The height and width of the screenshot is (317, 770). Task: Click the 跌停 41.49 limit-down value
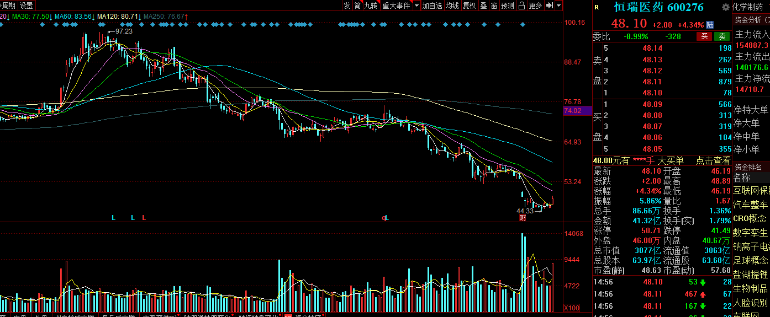(x=721, y=230)
